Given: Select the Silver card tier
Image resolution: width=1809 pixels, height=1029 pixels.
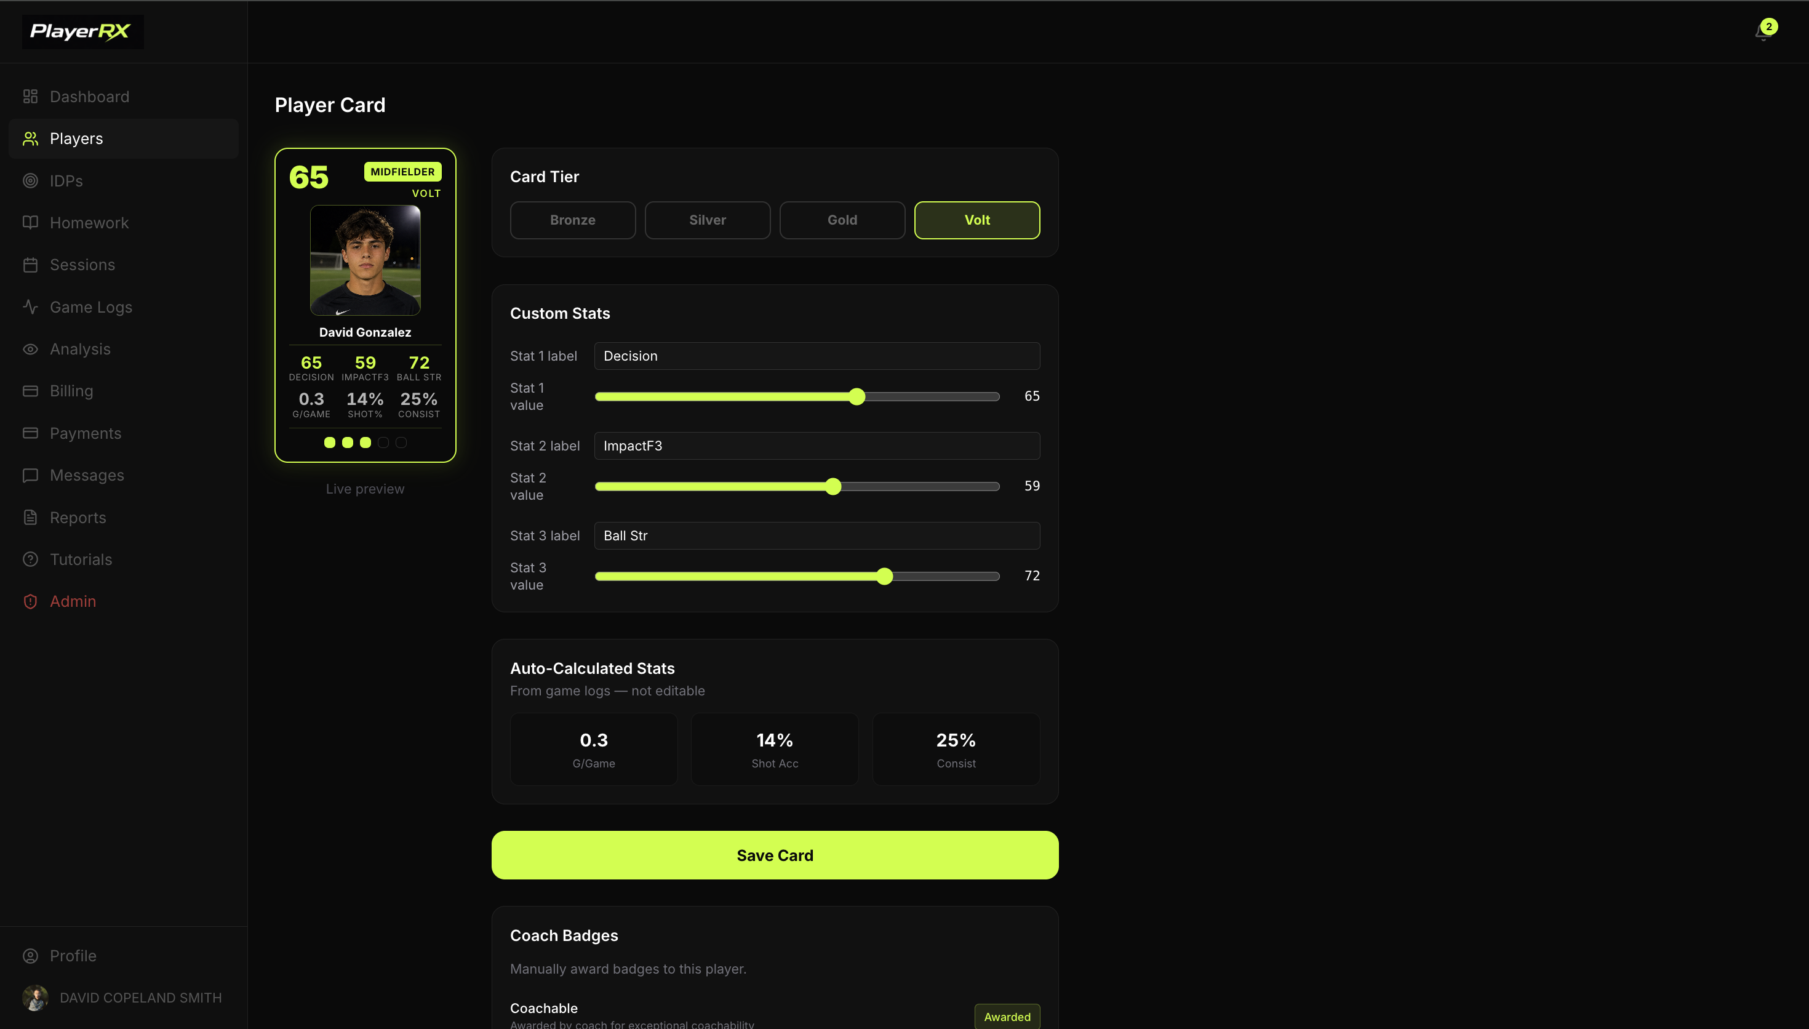Looking at the screenshot, I should tap(708, 220).
